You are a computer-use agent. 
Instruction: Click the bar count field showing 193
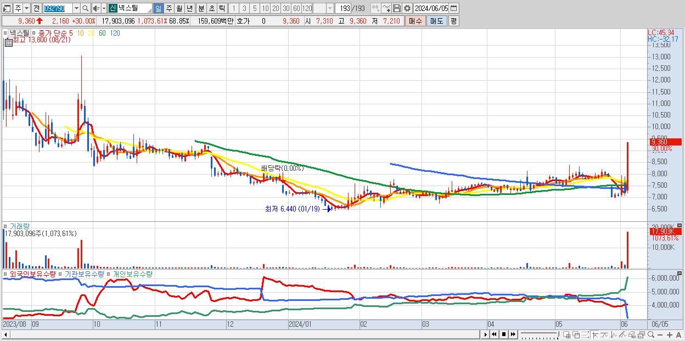coord(343,8)
